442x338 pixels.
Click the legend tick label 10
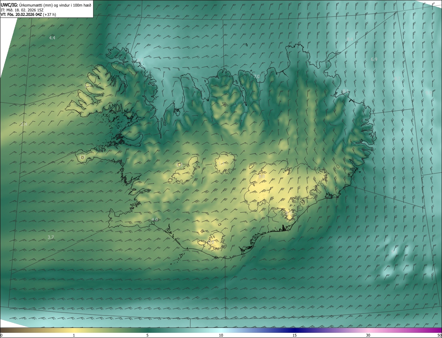[x=221, y=336]
